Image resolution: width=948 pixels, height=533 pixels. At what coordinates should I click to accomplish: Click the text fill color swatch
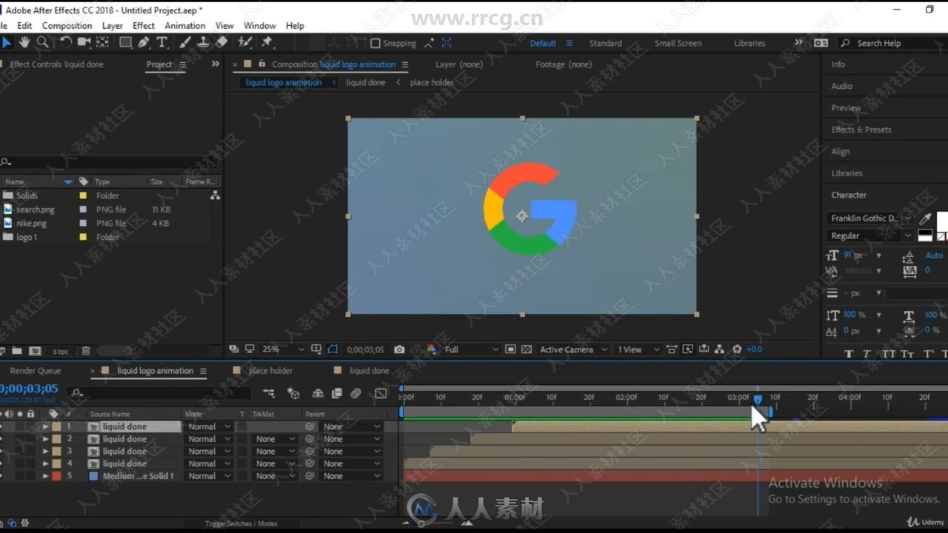(x=942, y=220)
